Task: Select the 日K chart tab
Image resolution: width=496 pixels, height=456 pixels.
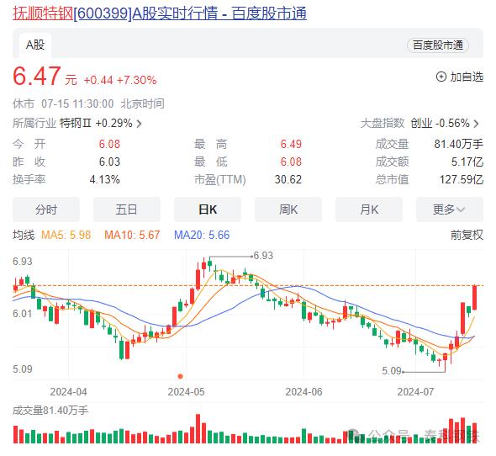Action: [x=208, y=209]
